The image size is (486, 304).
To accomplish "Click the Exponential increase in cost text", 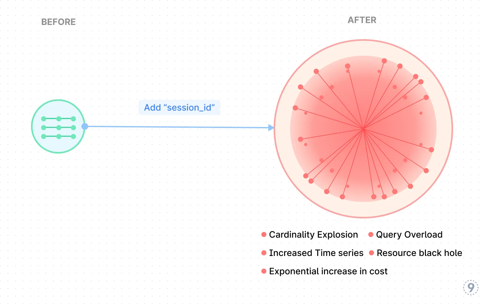I will point(328,271).
